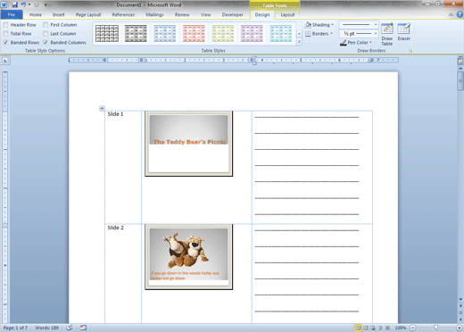This screenshot has width=464, height=332.
Task: Switch to the Layout tab
Action: pos(287,14)
